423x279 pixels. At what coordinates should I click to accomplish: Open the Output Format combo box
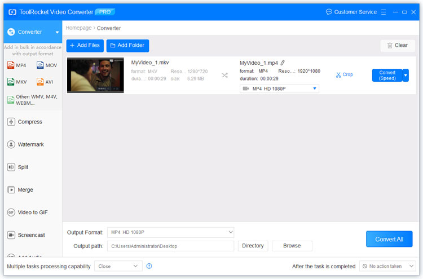pos(170,232)
